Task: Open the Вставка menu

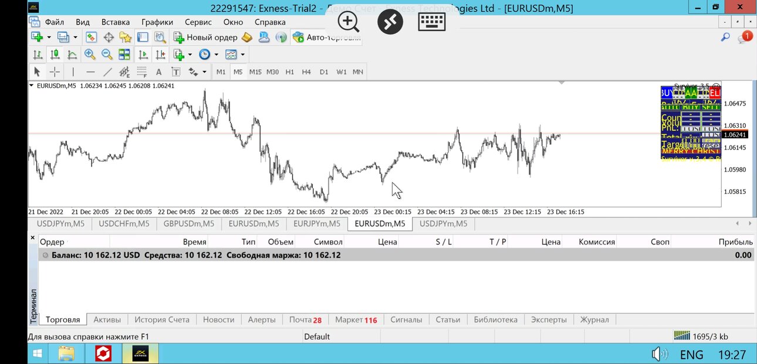Action: pos(116,22)
